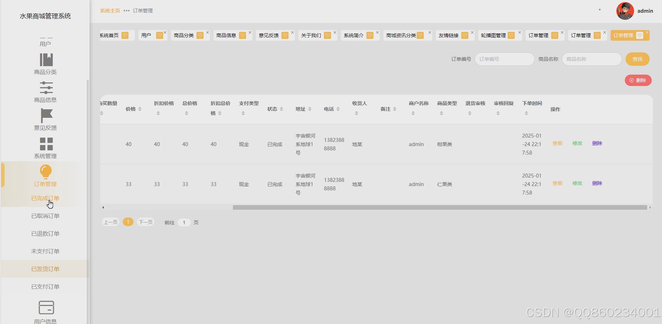Sort the table by 状态 column
The image size is (662, 324).
tap(281, 109)
